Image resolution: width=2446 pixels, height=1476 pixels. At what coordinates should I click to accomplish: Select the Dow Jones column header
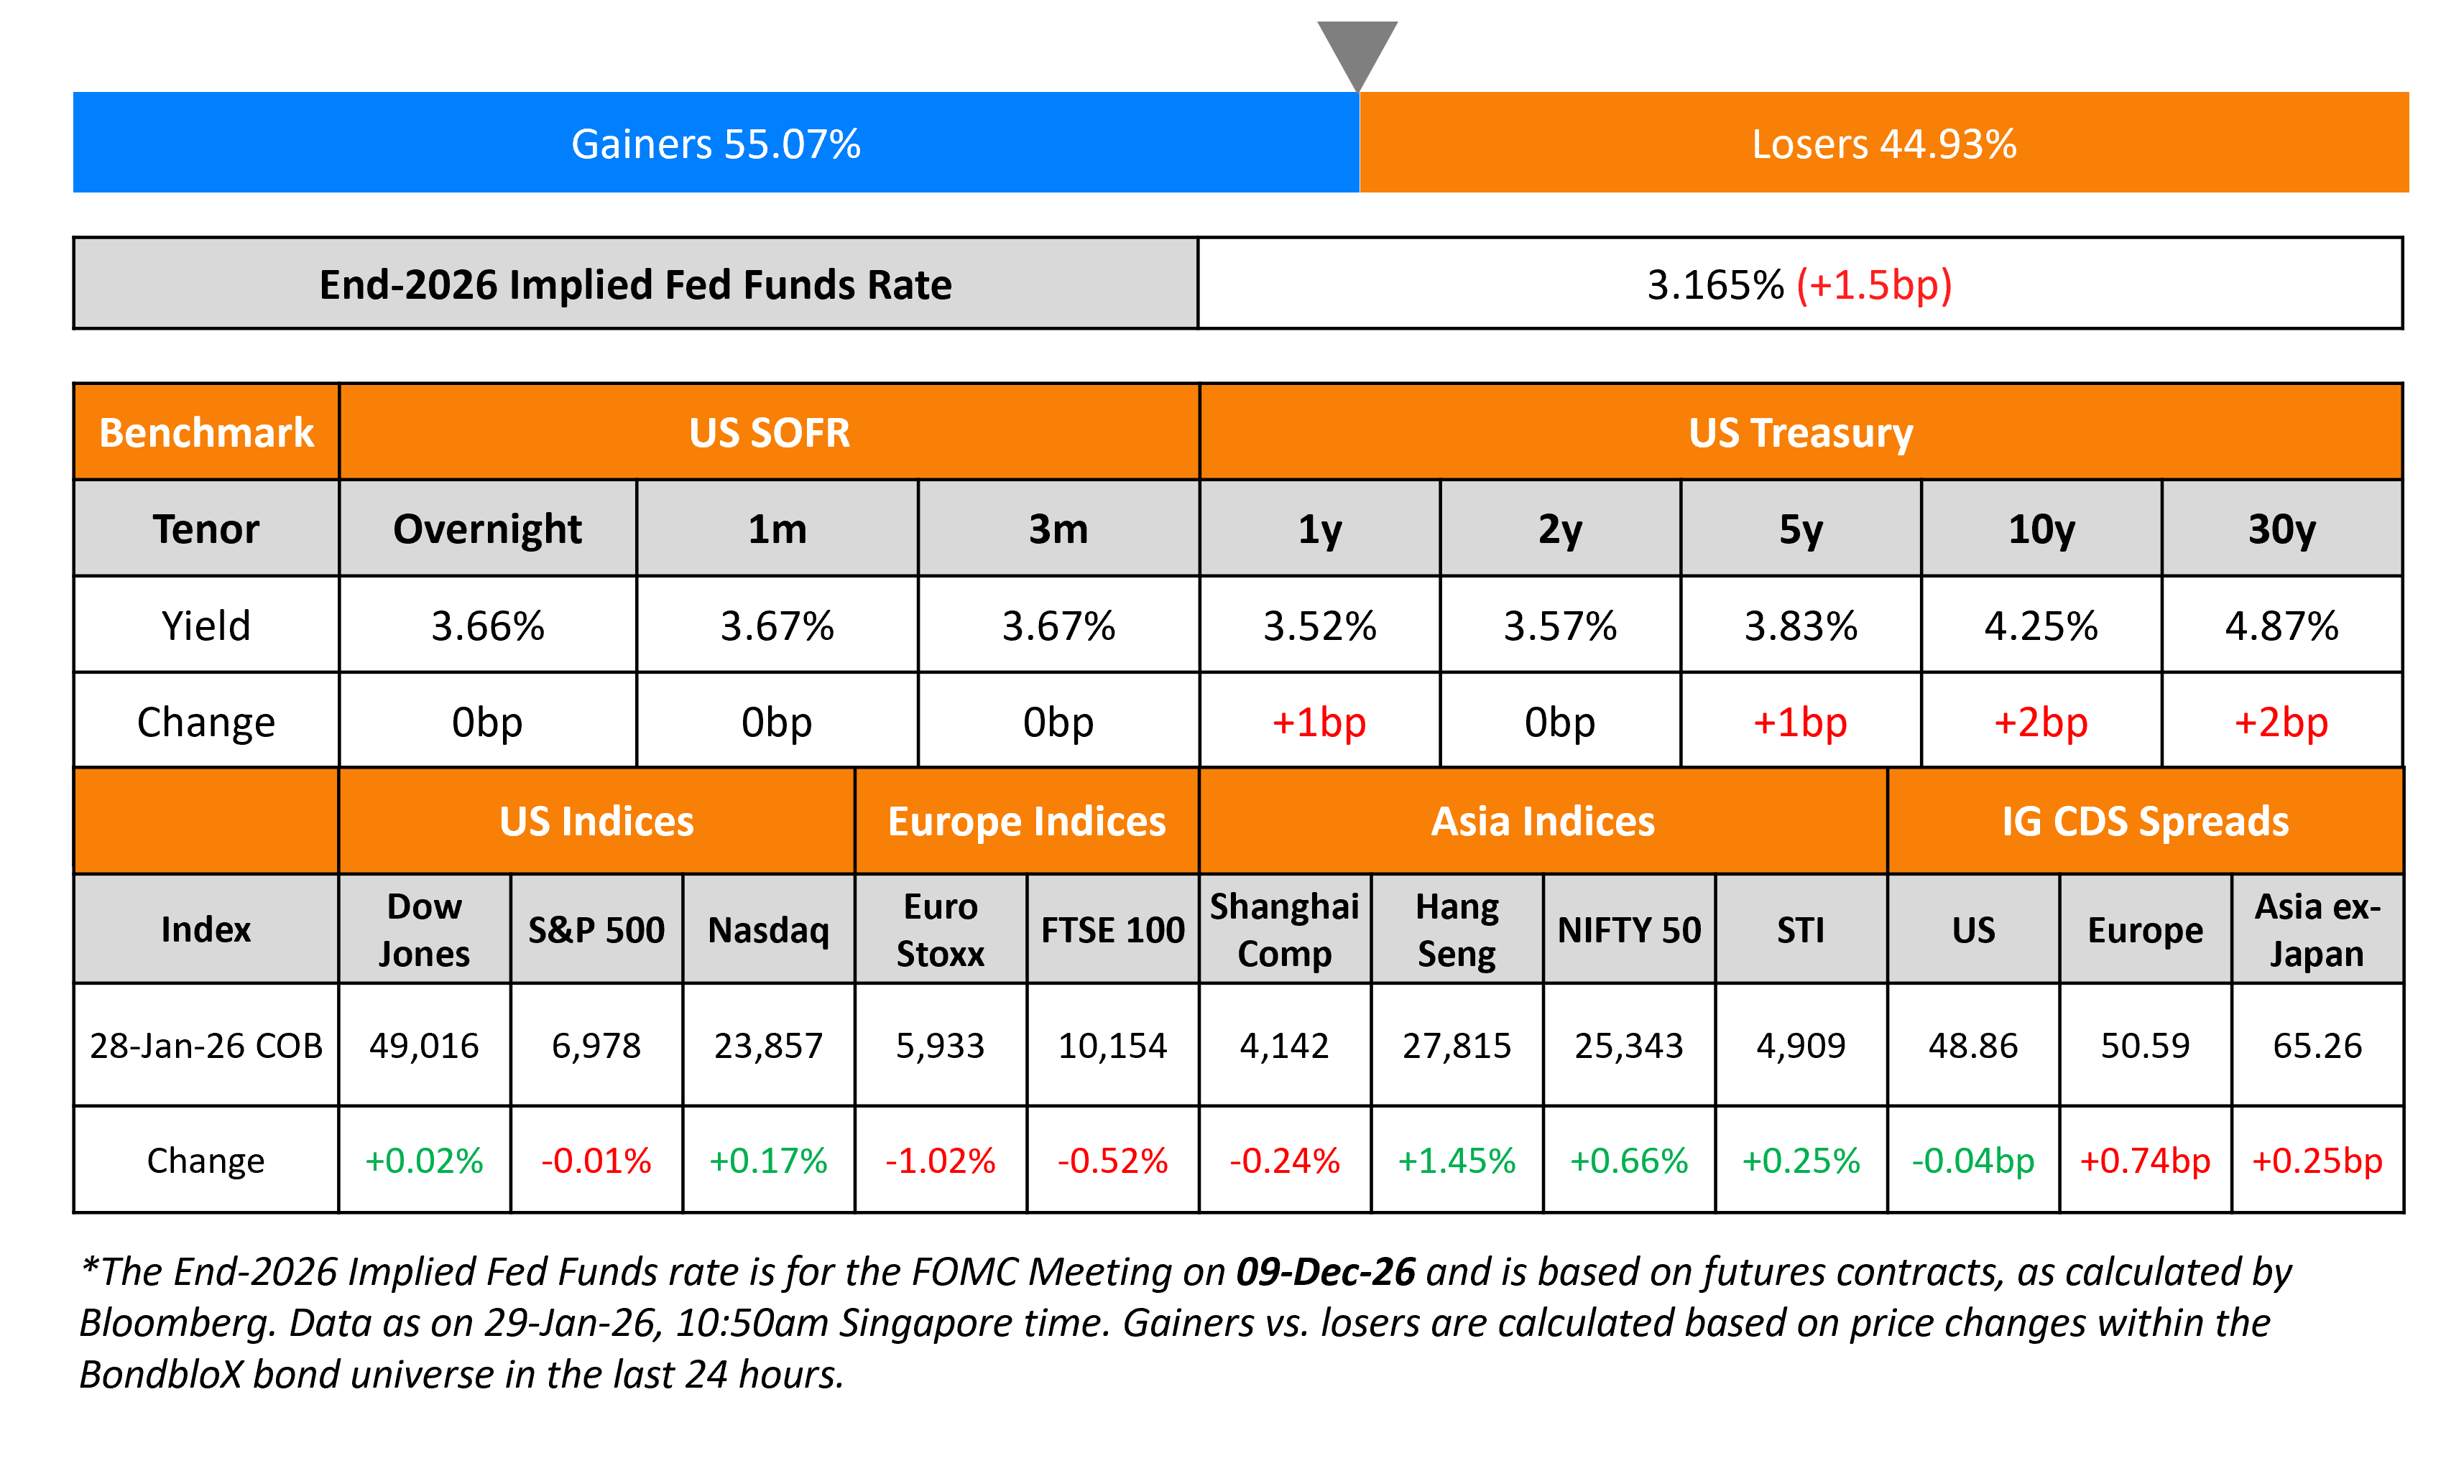424,929
